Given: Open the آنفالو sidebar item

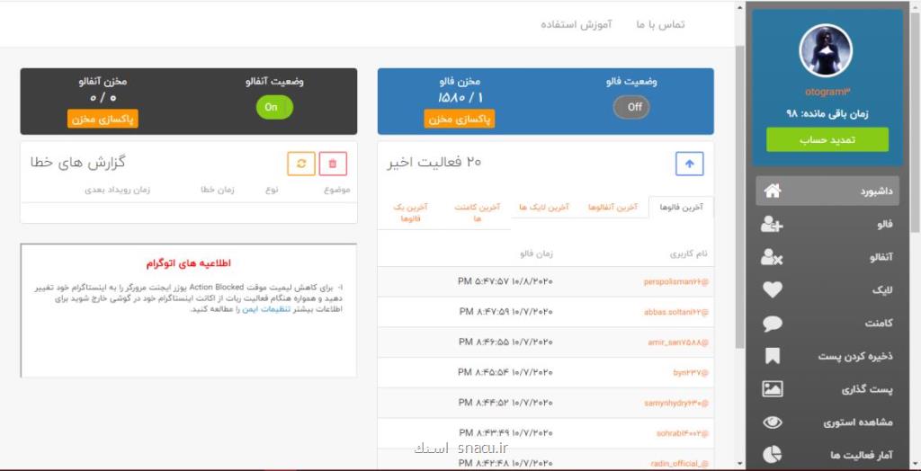Looking at the screenshot, I should tap(827, 257).
